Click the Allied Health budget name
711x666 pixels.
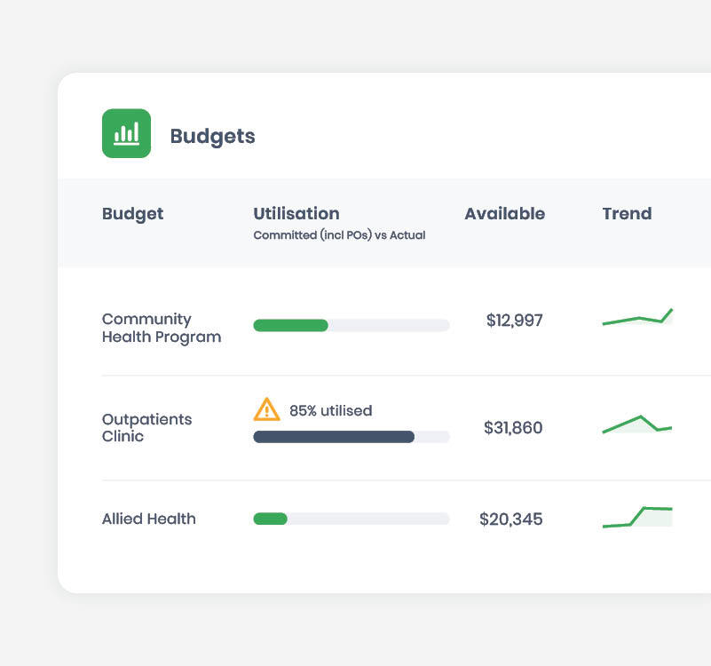point(148,519)
